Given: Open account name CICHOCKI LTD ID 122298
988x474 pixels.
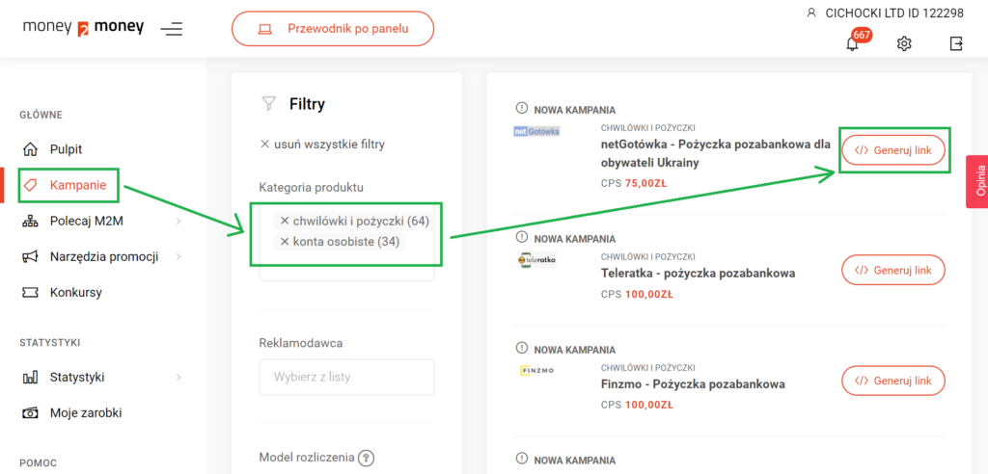Looking at the screenshot, I should [894, 13].
